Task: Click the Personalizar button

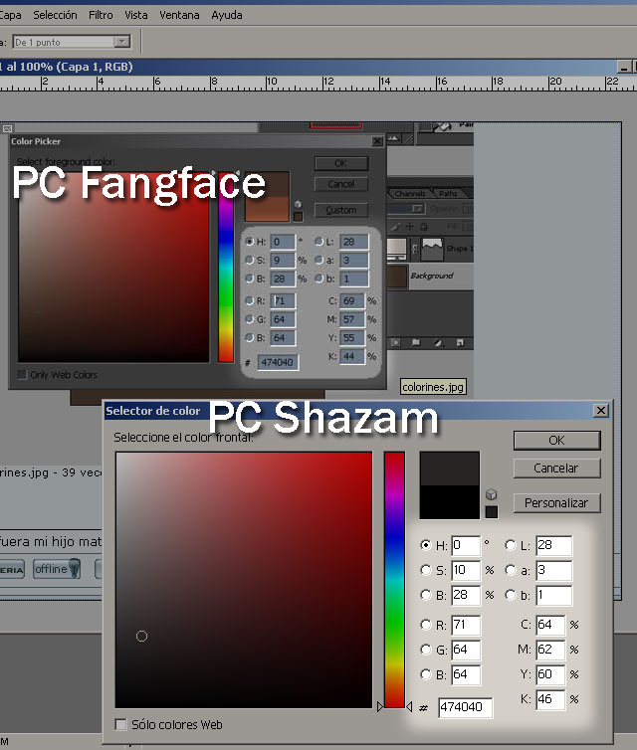Action: pos(556,502)
